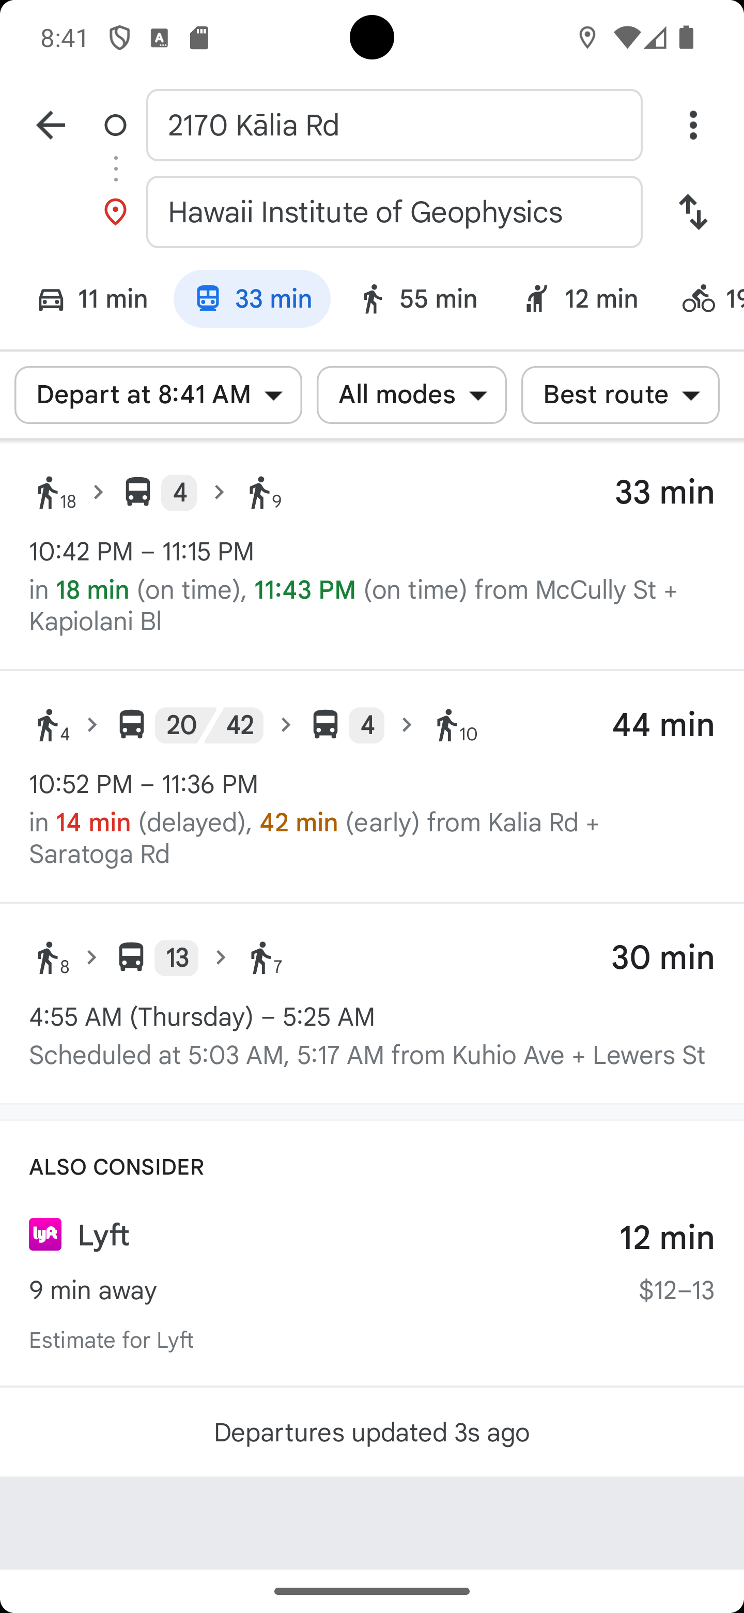Viewport: 744px width, 1613px height.
Task: Open the All modes dropdown
Action: (x=411, y=395)
